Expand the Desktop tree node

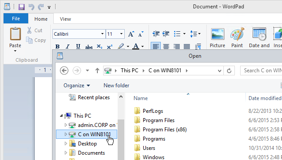66,143
